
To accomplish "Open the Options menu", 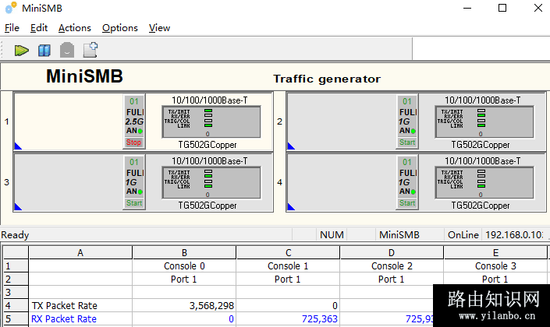I will (120, 28).
